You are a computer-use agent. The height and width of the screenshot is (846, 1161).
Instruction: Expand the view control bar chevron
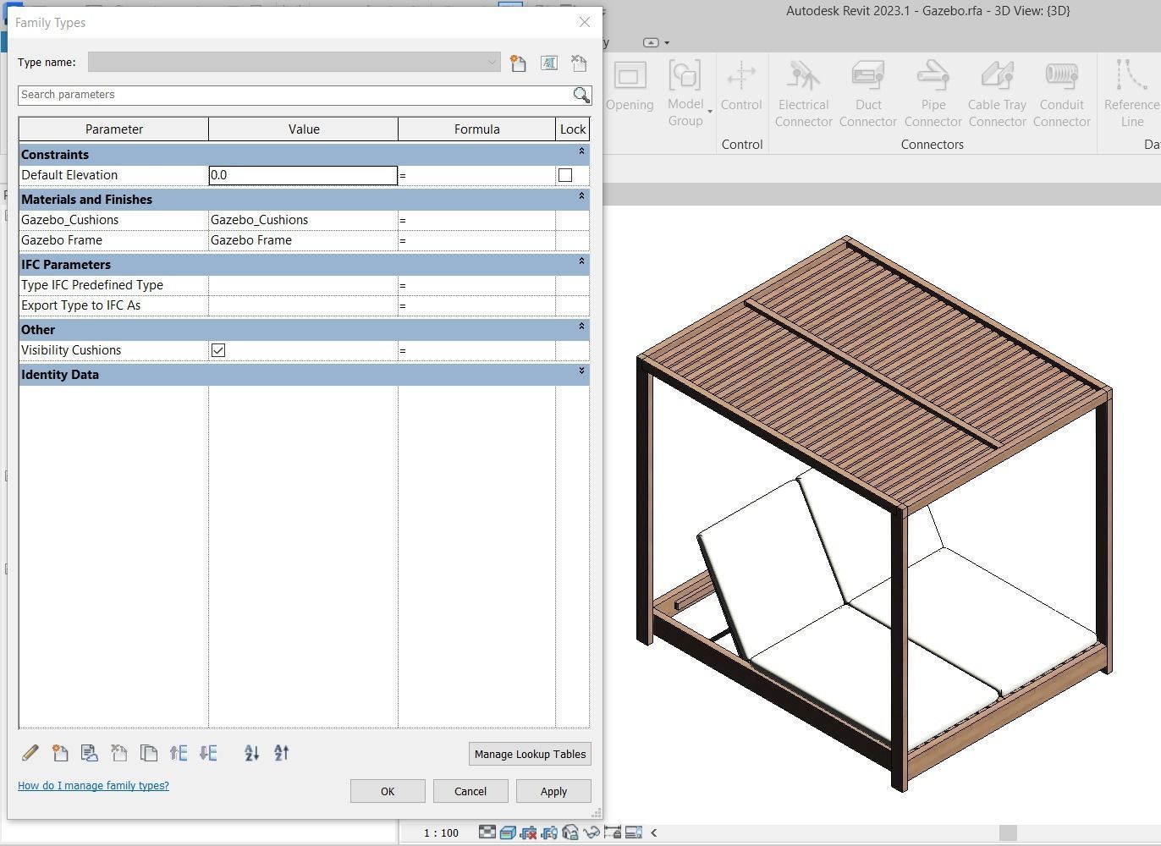point(653,832)
